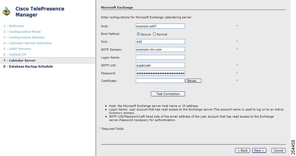Focus the Port field containing 443
This screenshot has height=156, width=296.
[160, 41]
